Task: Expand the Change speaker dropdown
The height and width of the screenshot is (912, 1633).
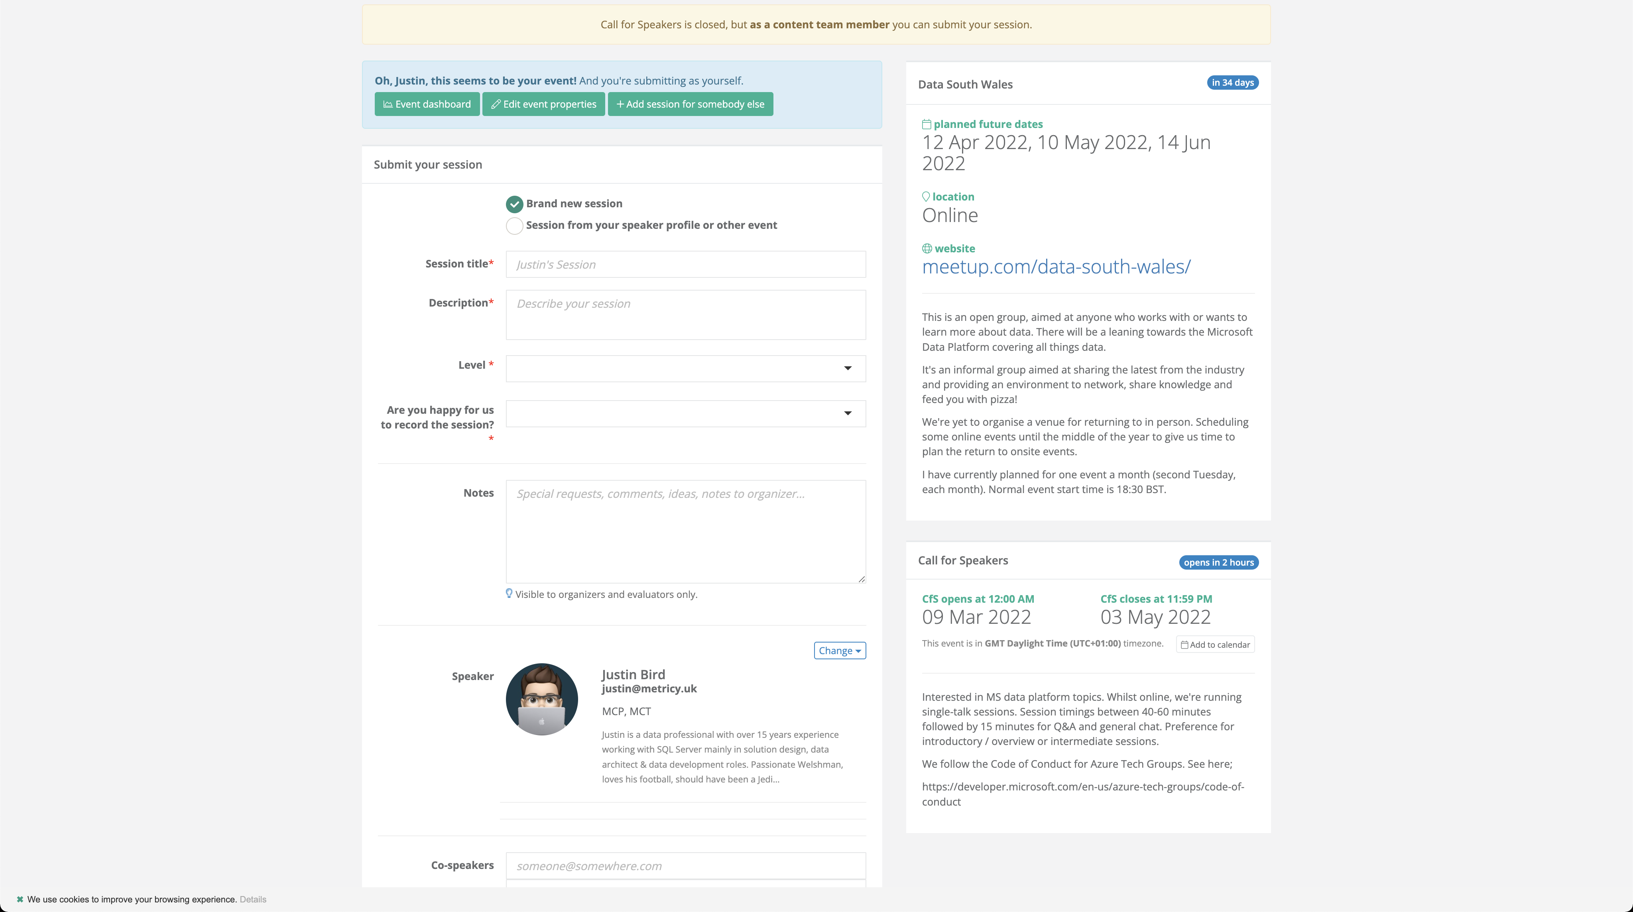Action: (x=839, y=650)
